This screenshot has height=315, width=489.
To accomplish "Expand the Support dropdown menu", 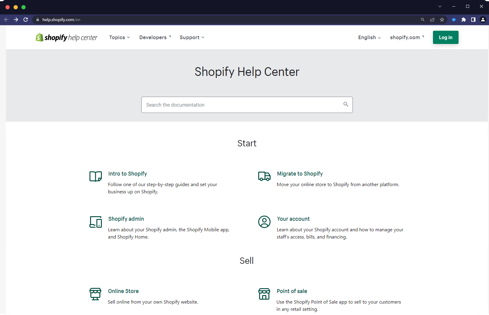I will [192, 37].
